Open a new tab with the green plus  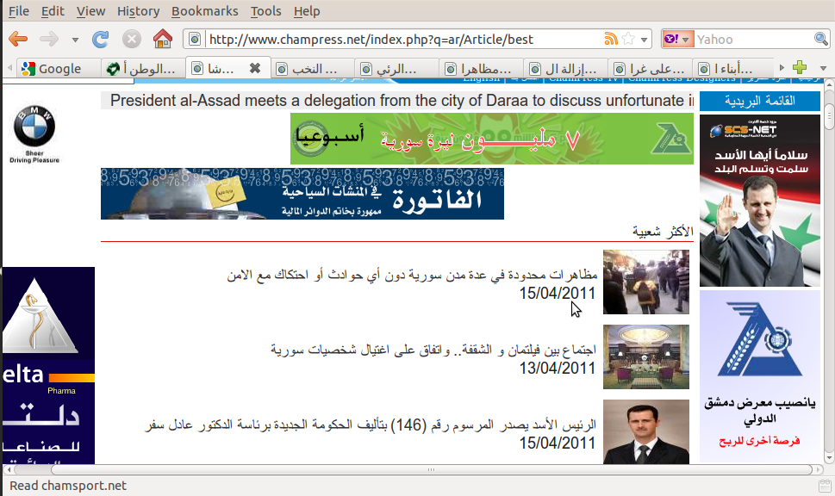pyautogui.click(x=800, y=67)
